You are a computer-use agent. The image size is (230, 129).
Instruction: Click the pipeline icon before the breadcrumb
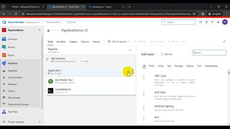tap(49, 30)
